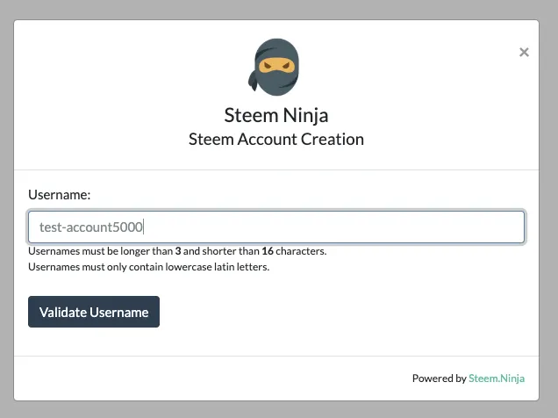Click the Steem Ninja masked-face logo
This screenshot has width=558, height=418.
[274, 67]
